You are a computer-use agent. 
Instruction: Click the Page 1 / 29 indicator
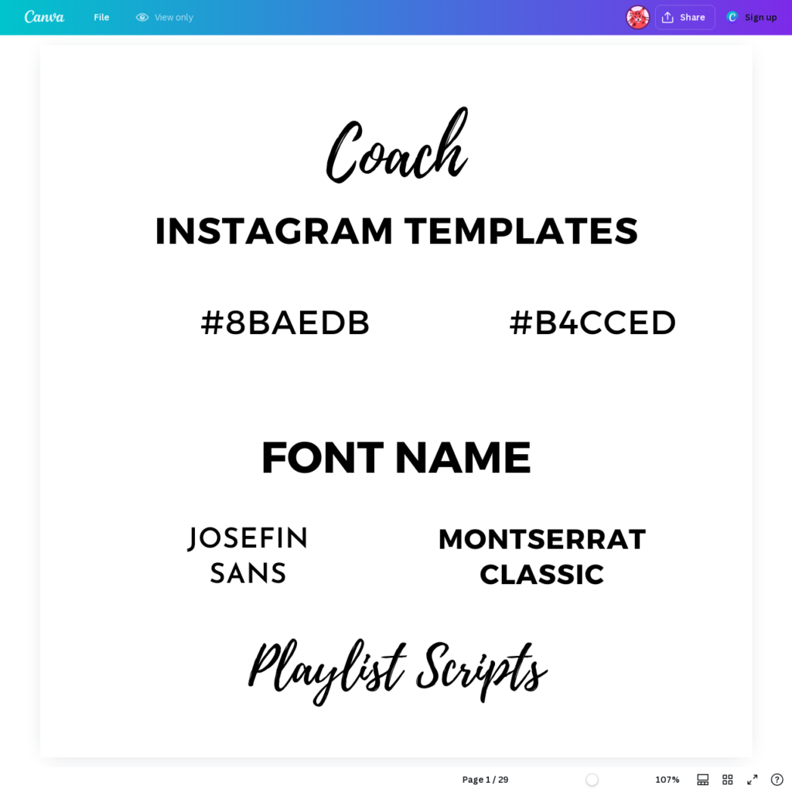485,780
